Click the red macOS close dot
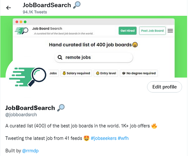The height and width of the screenshot is (156, 188). click(17, 22)
